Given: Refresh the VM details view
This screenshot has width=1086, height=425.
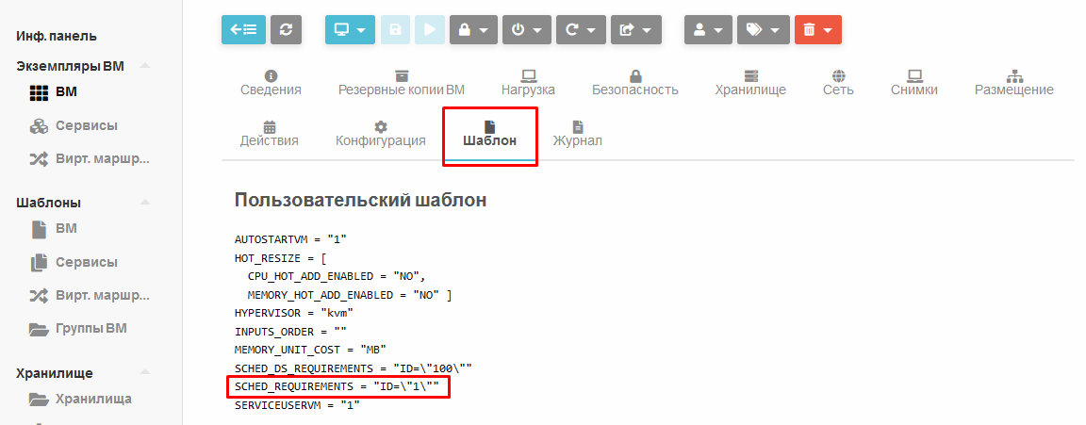Looking at the screenshot, I should click(286, 30).
